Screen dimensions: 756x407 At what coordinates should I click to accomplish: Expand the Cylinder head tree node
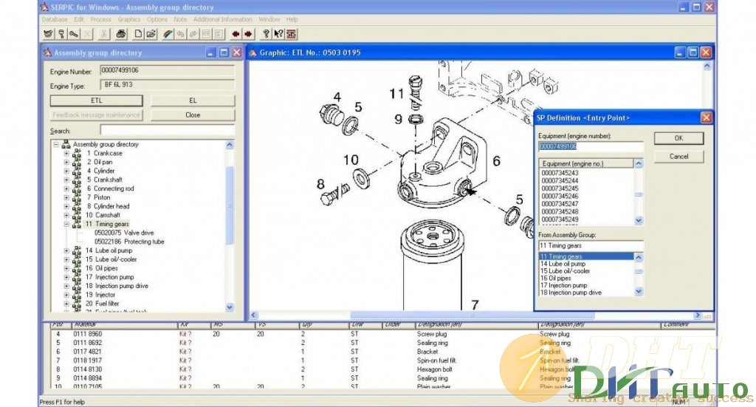(x=66, y=206)
